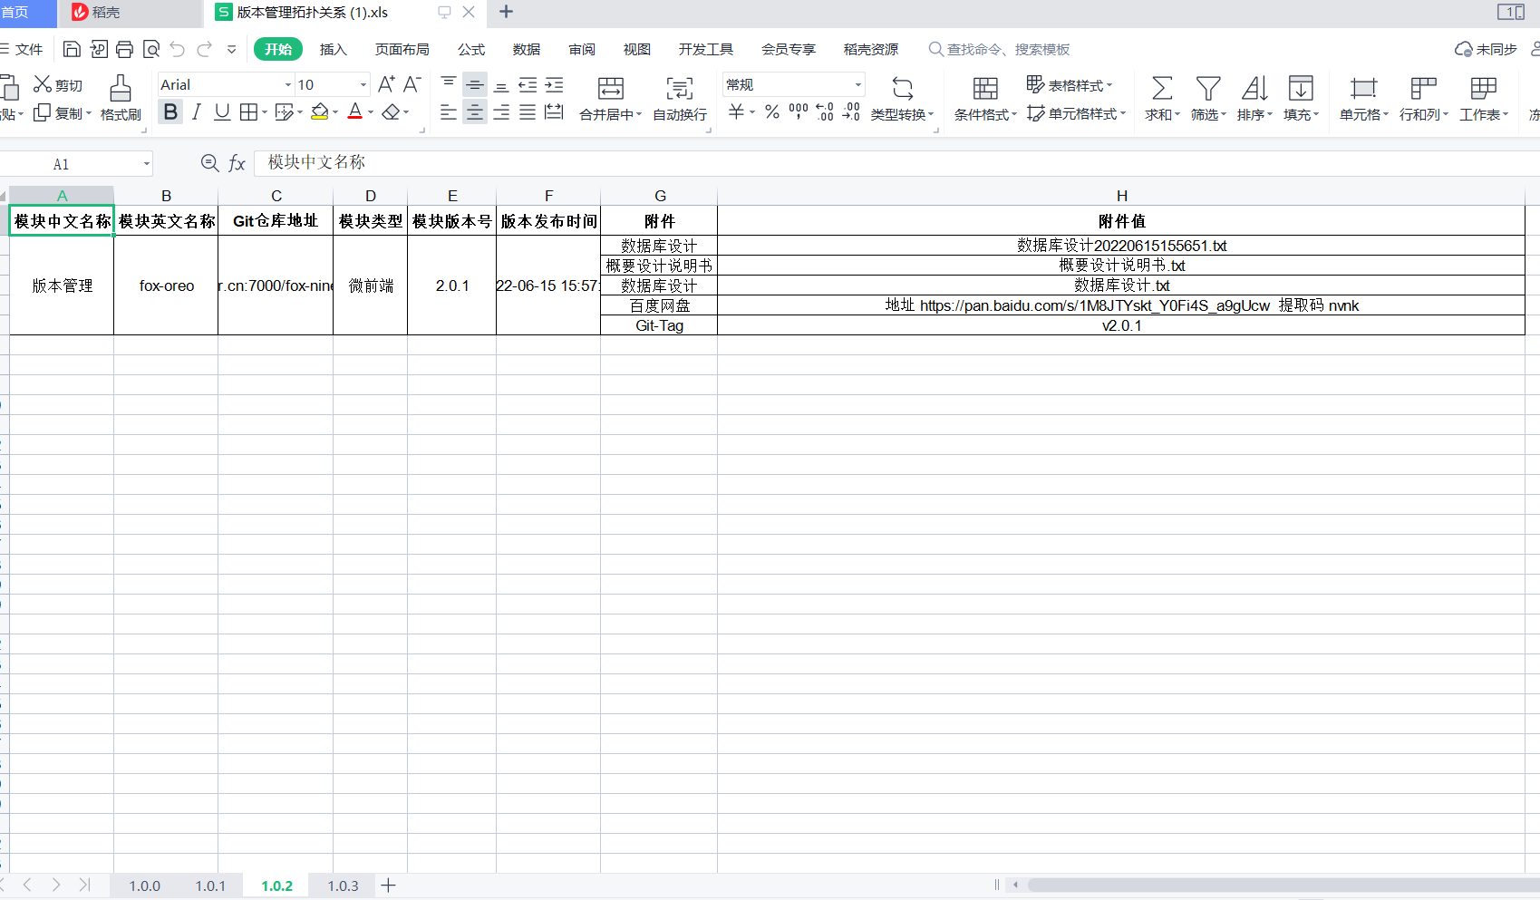Toggle bold formatting
The height and width of the screenshot is (900, 1540).
point(170,112)
